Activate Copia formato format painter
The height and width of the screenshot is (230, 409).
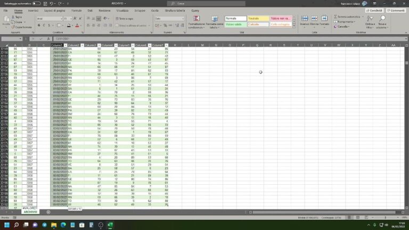[x=22, y=27]
